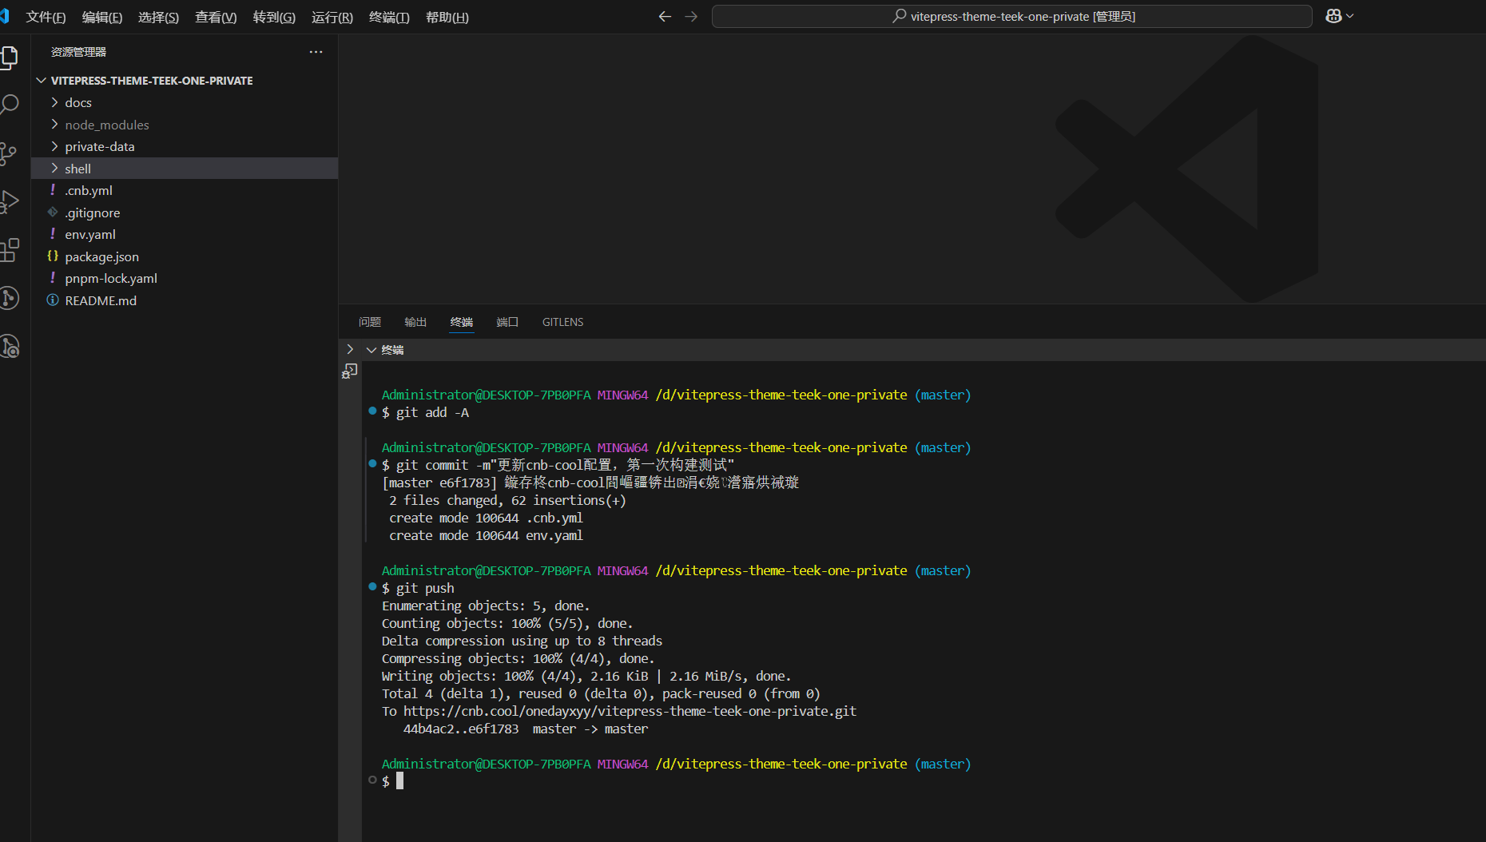The image size is (1486, 842).
Task: Open the cnb.cool repository URL in terminal
Action: tap(630, 711)
